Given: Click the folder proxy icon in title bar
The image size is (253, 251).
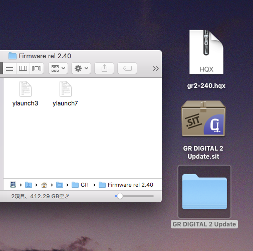Looking at the screenshot, I should coord(13,56).
